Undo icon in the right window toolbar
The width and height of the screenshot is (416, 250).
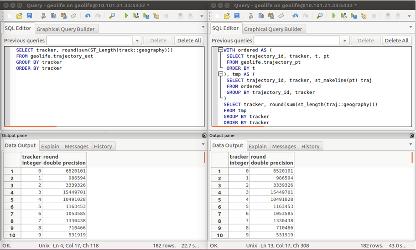pyautogui.click(x=295, y=16)
